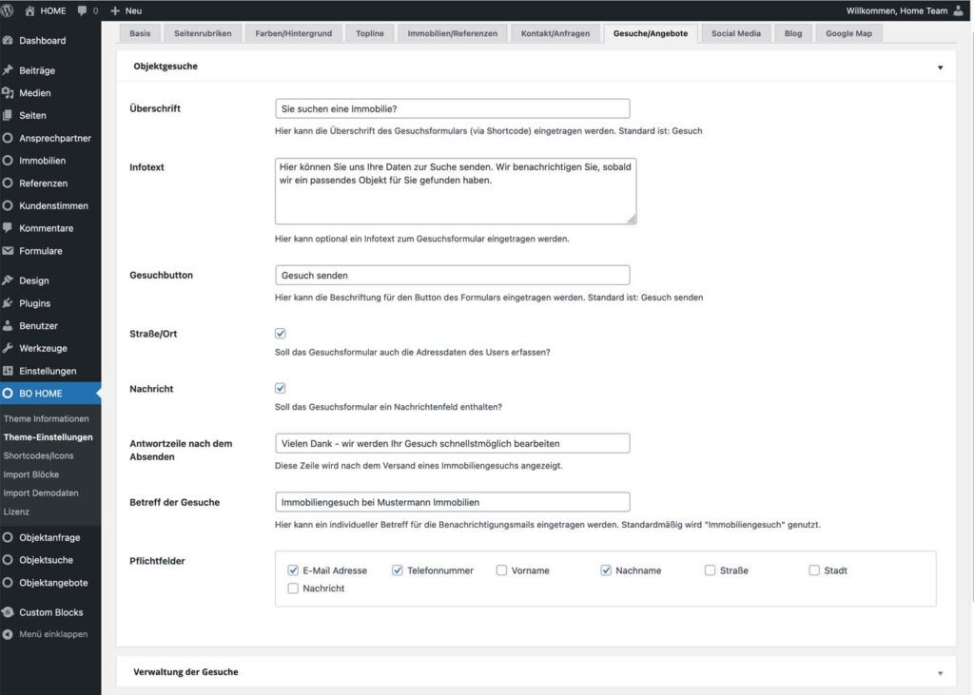Open the Immobilien/Referenzen tab

pyautogui.click(x=452, y=33)
